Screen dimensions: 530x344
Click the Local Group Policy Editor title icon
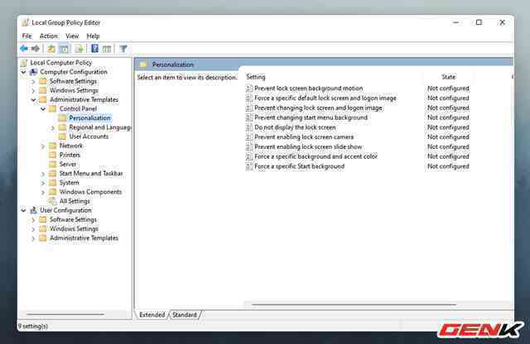pos(25,22)
